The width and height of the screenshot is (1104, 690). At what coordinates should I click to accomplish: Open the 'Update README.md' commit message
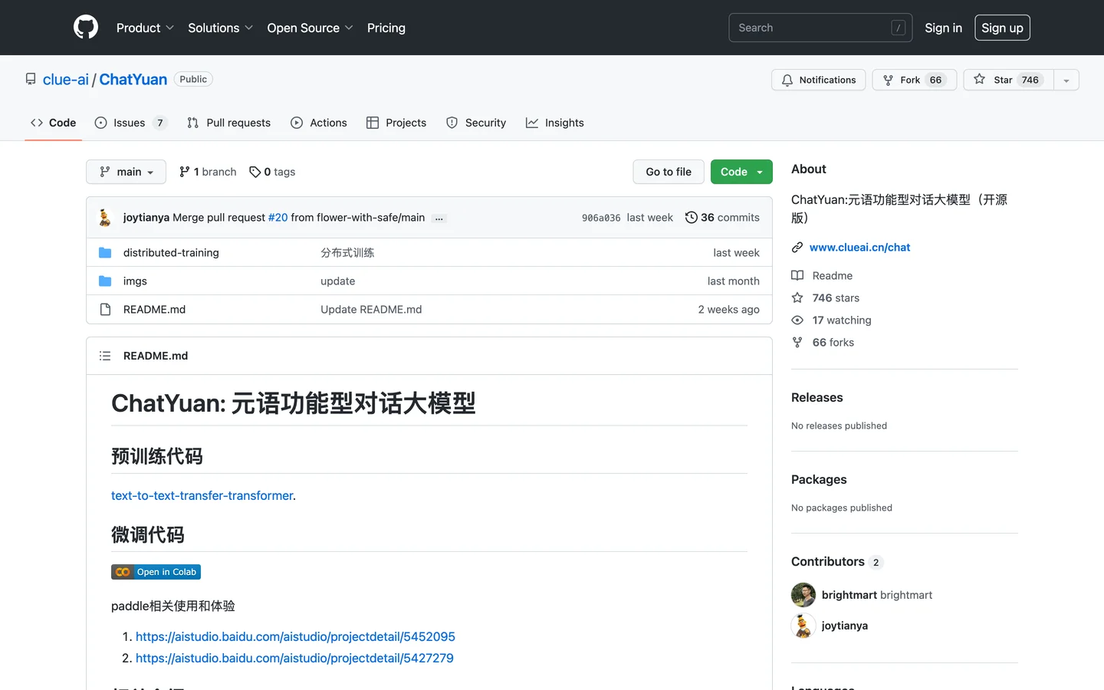[x=371, y=309]
